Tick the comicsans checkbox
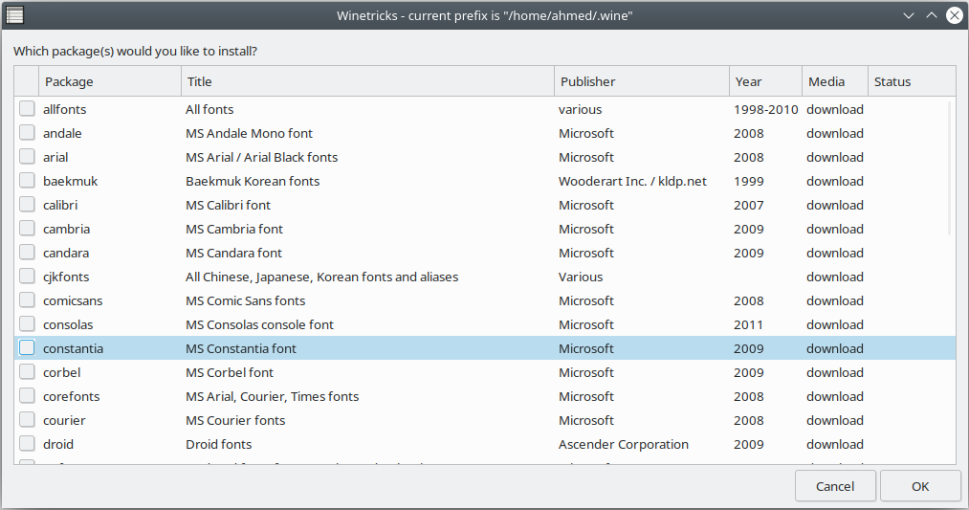The image size is (969, 510). [x=27, y=299]
